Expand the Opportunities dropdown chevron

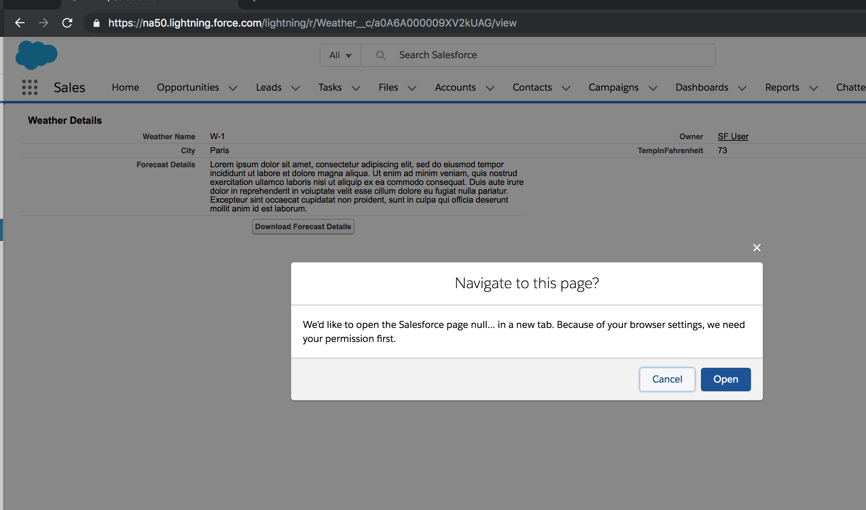233,88
